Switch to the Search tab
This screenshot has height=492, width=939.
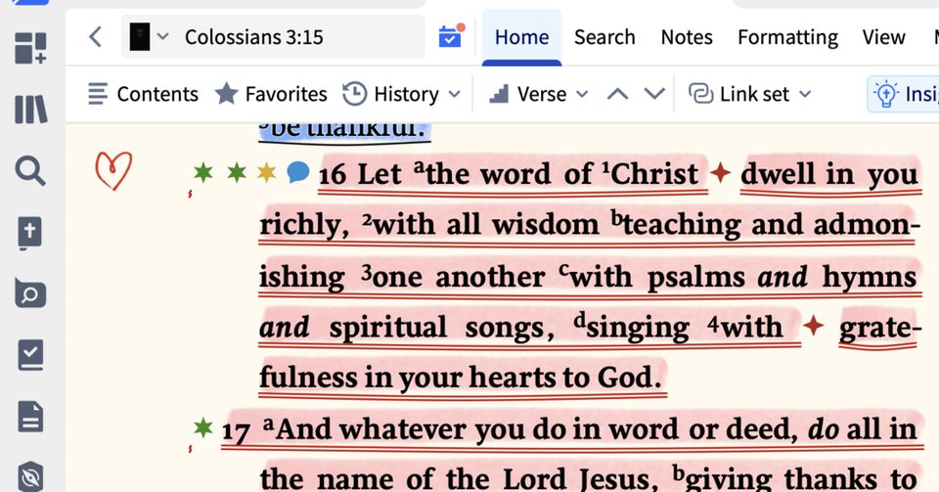[x=604, y=37]
